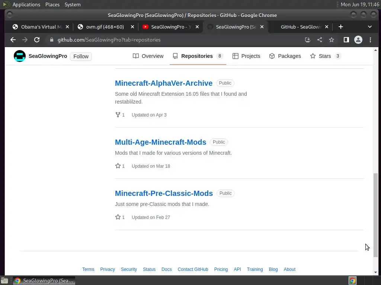Open the Places menu
This screenshot has height=285, width=381.
tap(52, 4)
